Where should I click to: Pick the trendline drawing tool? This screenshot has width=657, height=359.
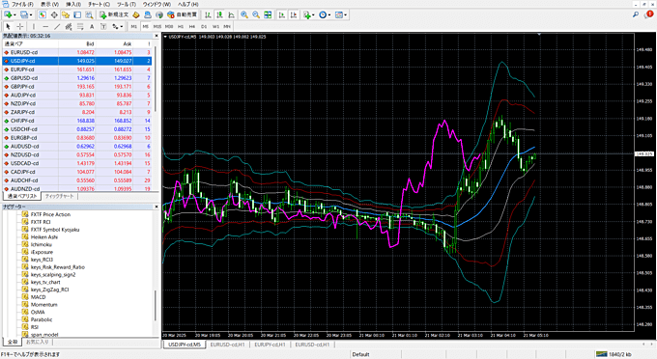[x=57, y=26]
